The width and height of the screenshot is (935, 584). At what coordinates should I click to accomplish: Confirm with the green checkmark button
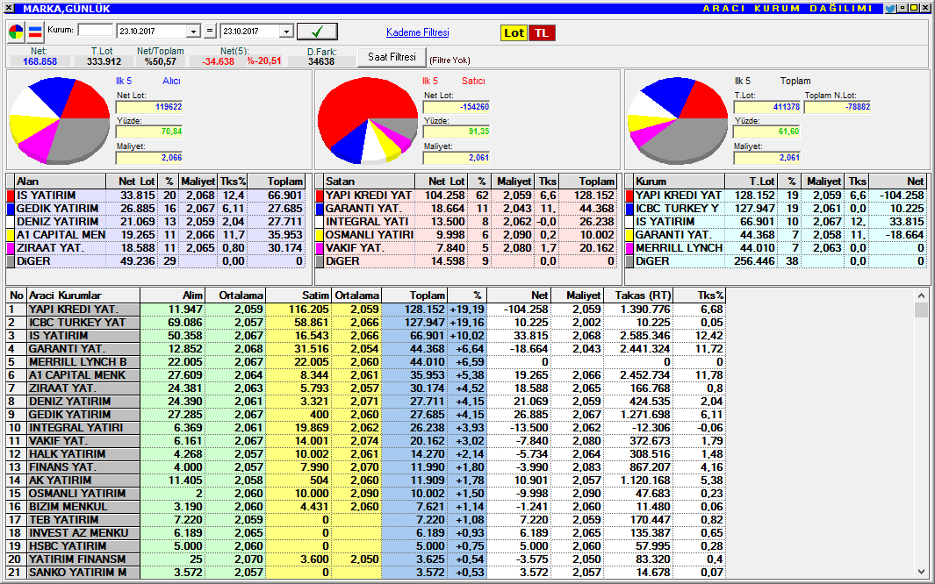point(317,32)
